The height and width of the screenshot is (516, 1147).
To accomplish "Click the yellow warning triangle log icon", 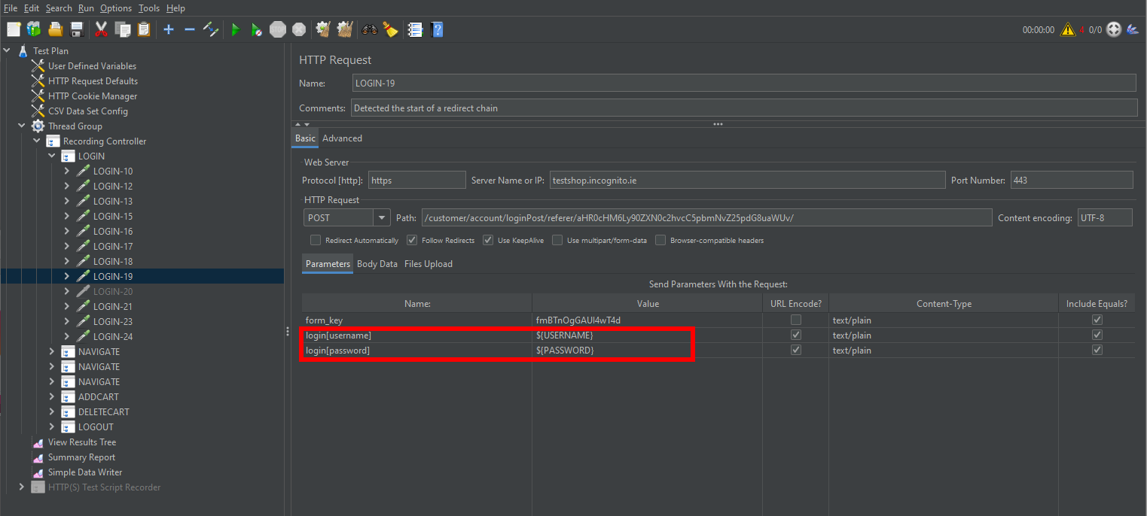I will (1068, 29).
